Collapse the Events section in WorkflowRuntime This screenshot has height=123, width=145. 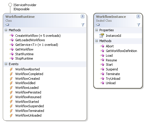pyautogui.click(x=6, y=64)
